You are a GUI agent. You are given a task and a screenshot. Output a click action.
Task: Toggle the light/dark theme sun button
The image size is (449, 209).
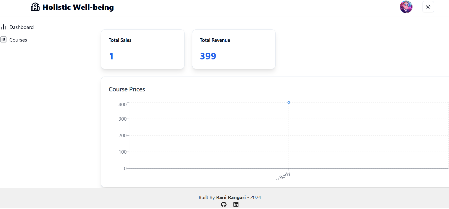[x=428, y=7]
